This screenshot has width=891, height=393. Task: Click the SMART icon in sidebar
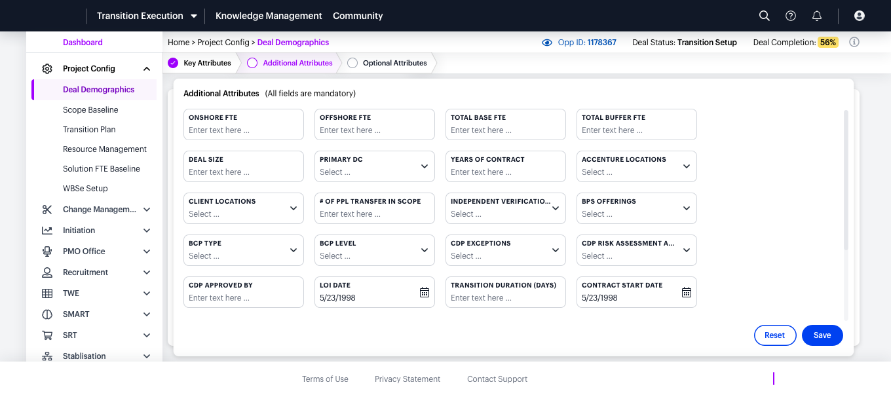[x=47, y=314]
